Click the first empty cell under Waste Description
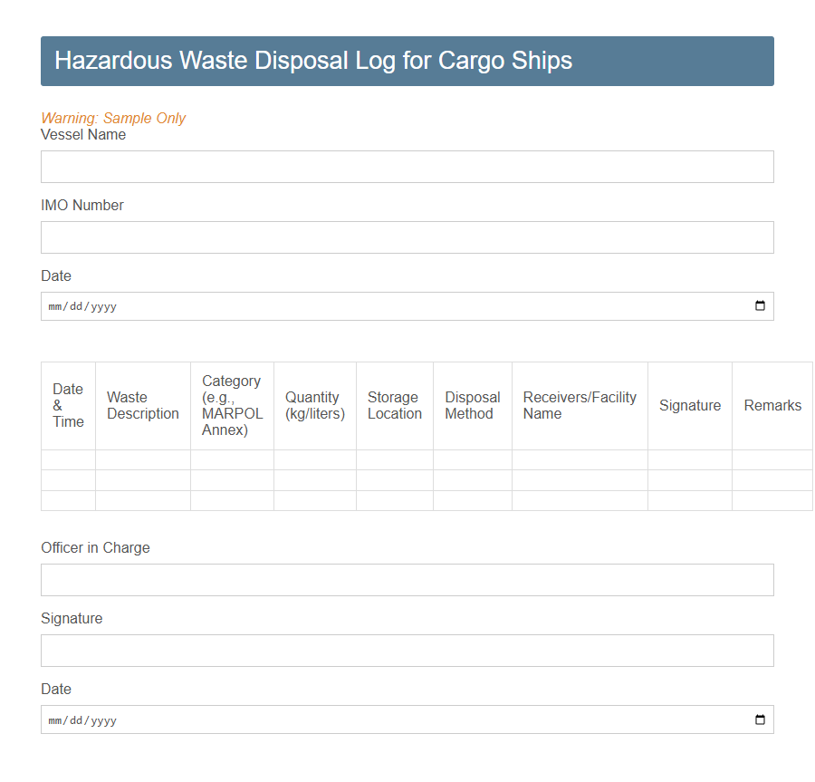The image size is (815, 782). pyautogui.click(x=142, y=460)
